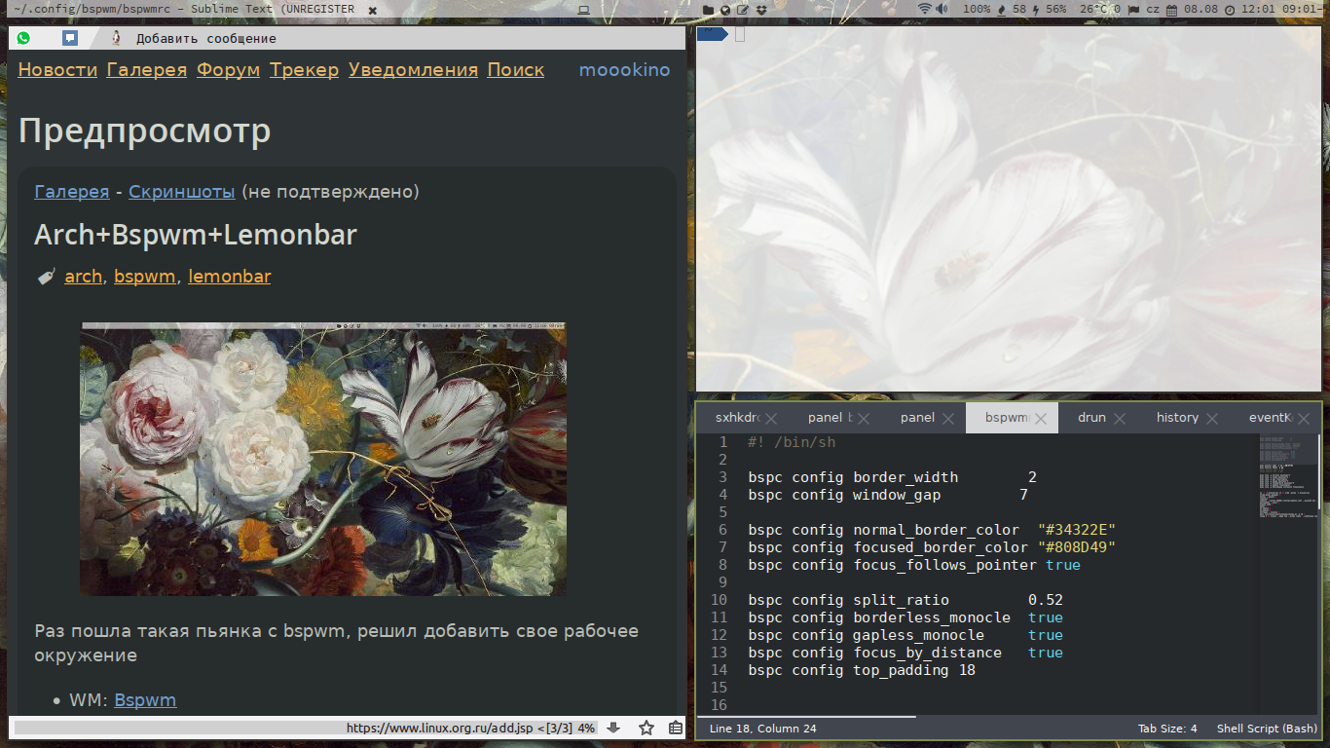1330x748 pixels.
Task: Switch to the sxhkdrc tab
Action: point(736,418)
